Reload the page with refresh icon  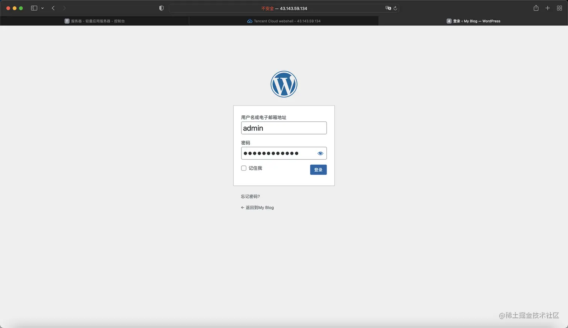coord(395,8)
